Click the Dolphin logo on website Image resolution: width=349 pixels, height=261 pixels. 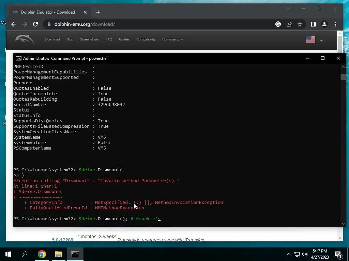25,40
